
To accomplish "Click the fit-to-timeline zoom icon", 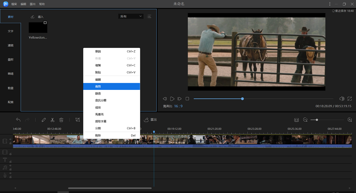I will (x=296, y=120).
